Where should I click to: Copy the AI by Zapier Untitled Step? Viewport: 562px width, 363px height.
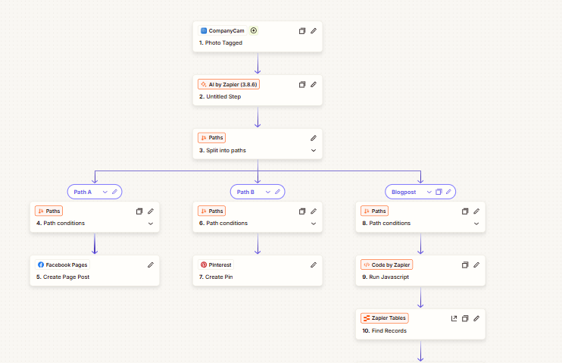302,85
